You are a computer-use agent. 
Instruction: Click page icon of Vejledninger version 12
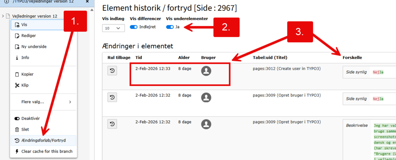[8, 16]
